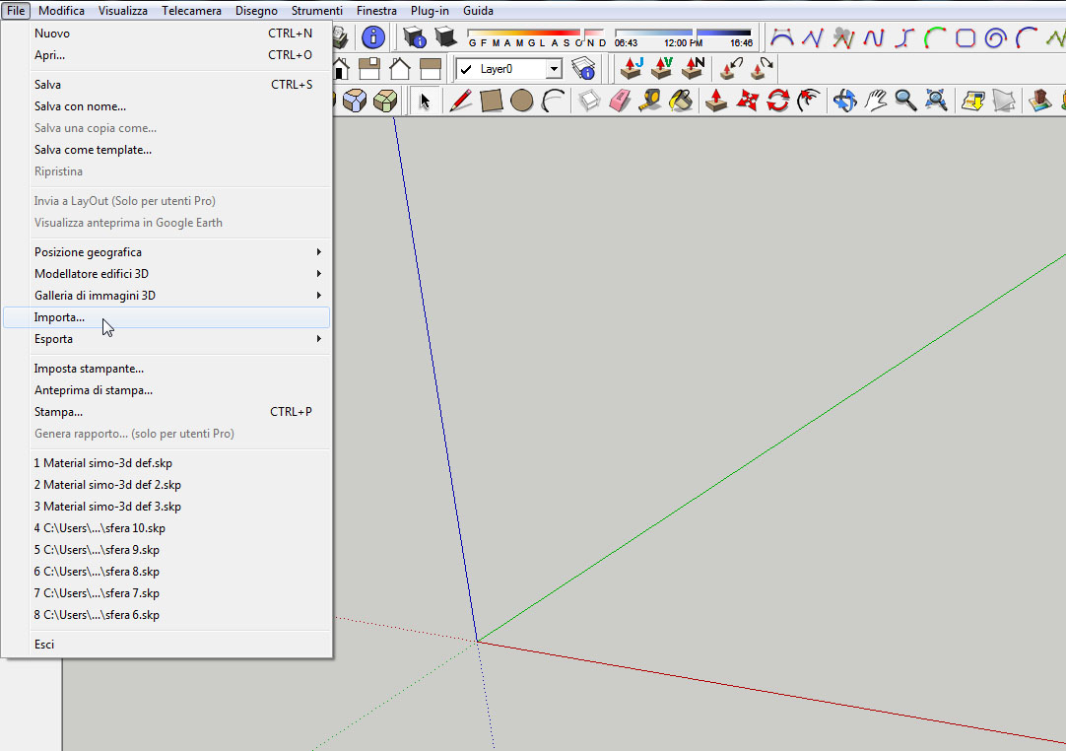
Task: Switch to Back view house outline icon
Action: [400, 69]
